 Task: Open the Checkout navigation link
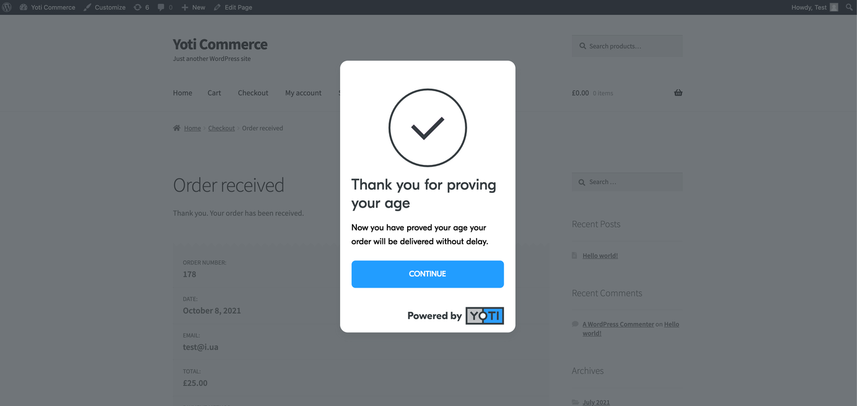pyautogui.click(x=253, y=93)
